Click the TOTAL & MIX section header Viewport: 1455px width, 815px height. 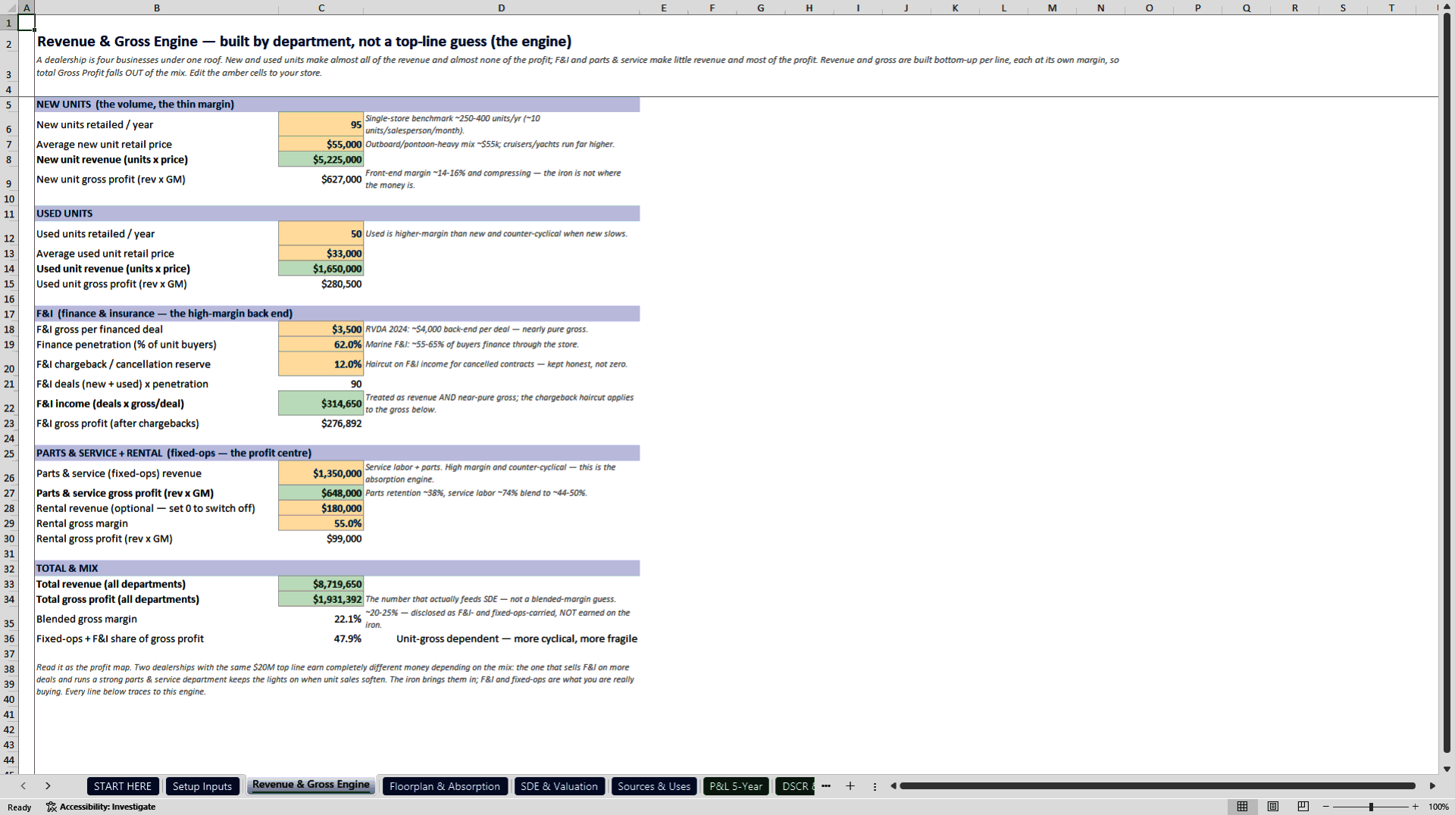(x=337, y=567)
